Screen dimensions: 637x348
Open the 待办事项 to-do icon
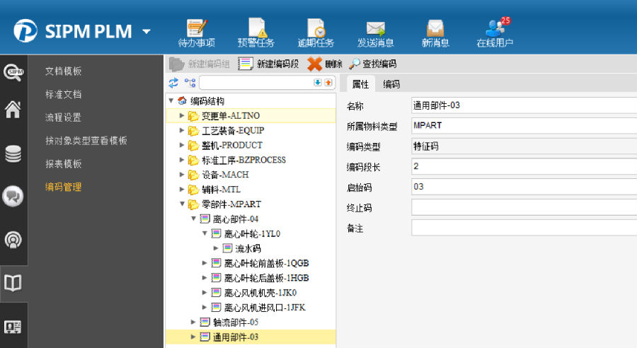[196, 33]
